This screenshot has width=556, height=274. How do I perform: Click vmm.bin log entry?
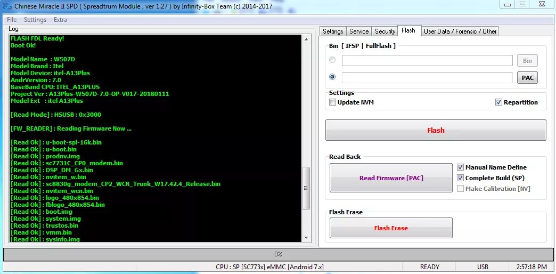click(41, 232)
